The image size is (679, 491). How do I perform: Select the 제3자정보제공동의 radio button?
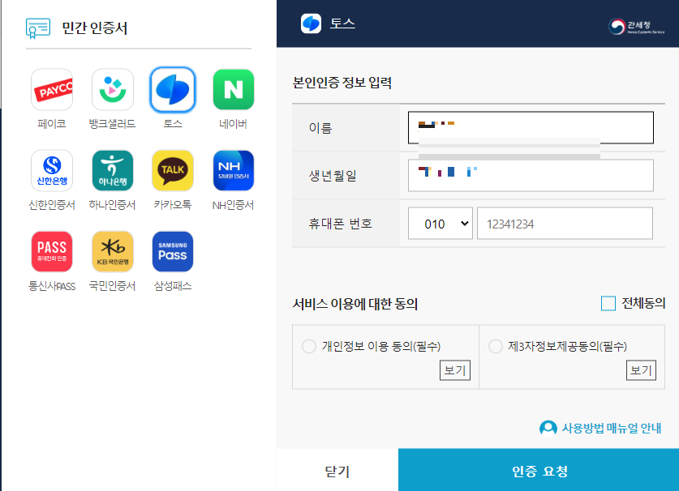[496, 346]
